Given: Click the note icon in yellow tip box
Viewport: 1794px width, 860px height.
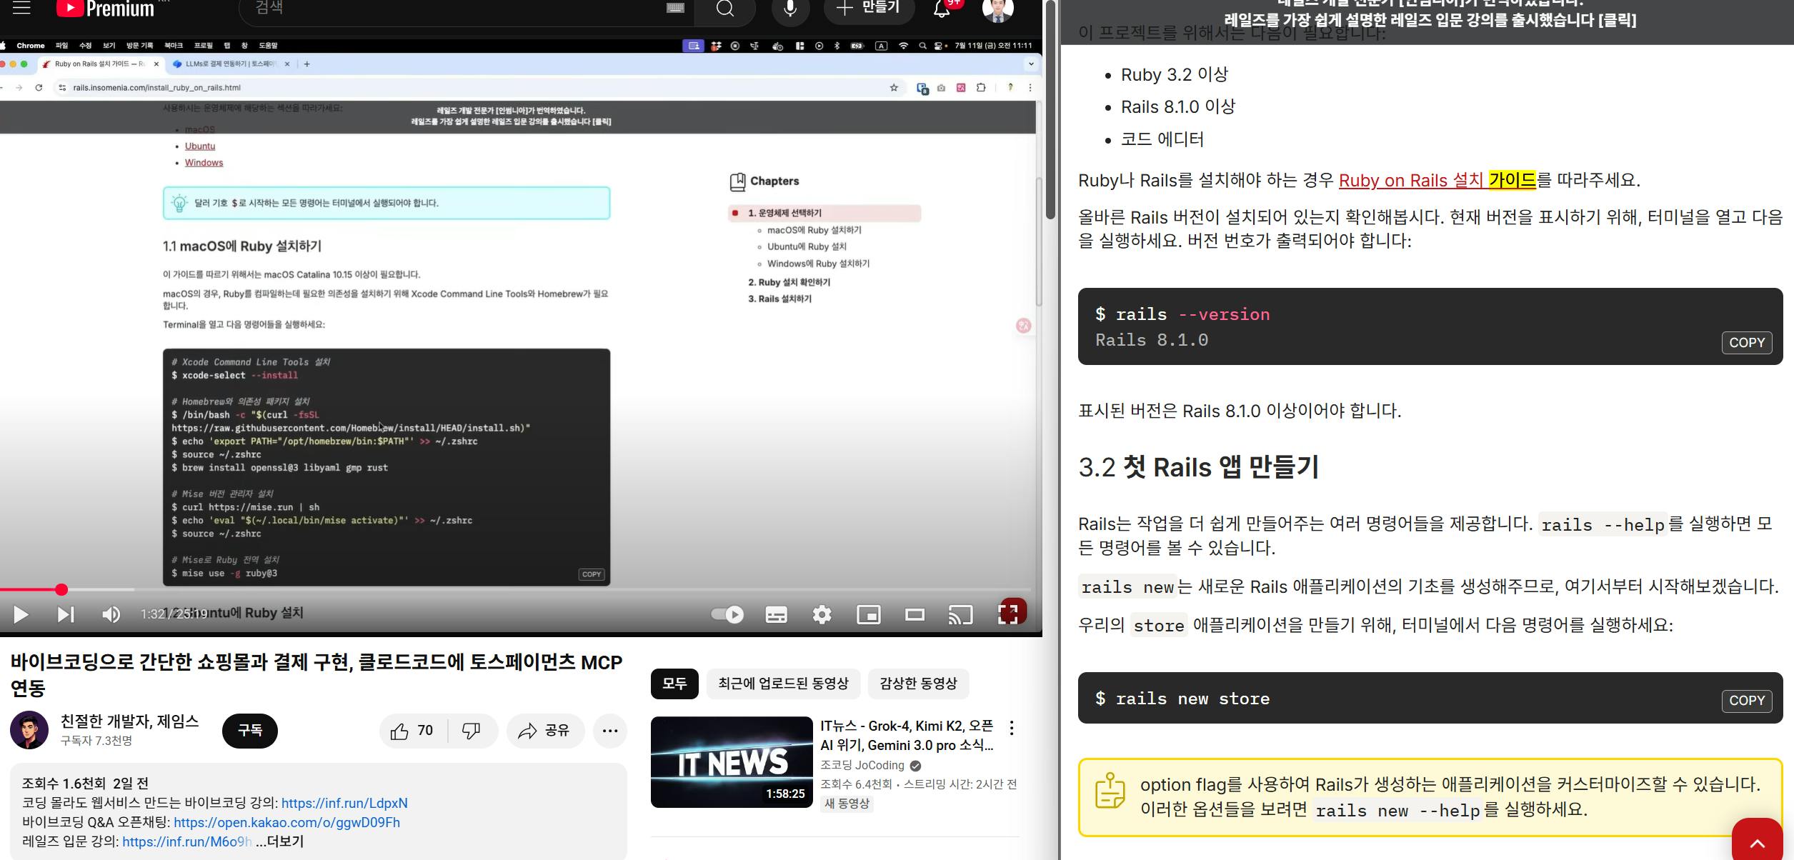Looking at the screenshot, I should 1110,791.
